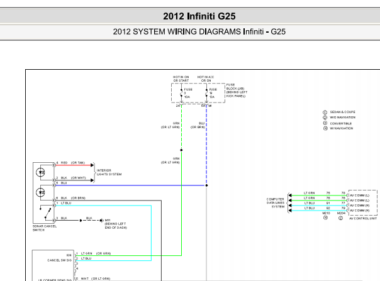Viewport: 380px width, 281px height.
Task: Click the circled 2 under M204
Action: pos(340,218)
